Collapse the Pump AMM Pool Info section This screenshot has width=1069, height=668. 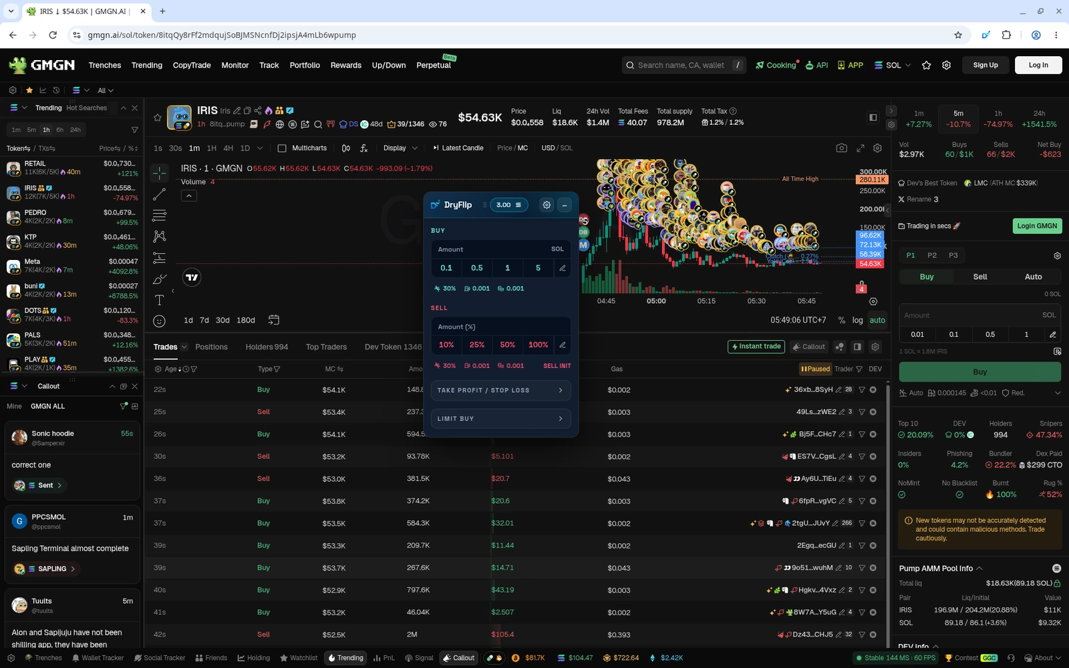[x=979, y=568]
